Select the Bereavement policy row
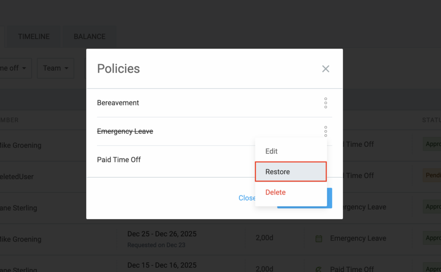The width and height of the screenshot is (441, 272). click(118, 103)
